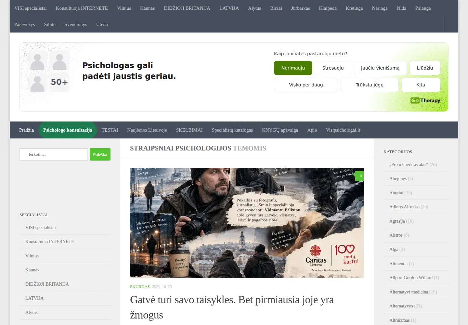The width and height of the screenshot is (468, 325).
Task: Open Adleris Alfredas category
Action: click(x=404, y=207)
